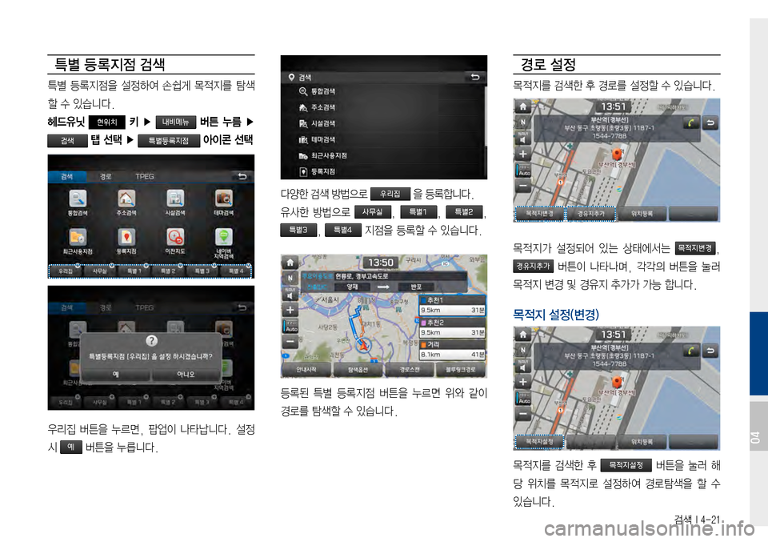
Task: Tap the 경로스캔 button
Action: 410,370
